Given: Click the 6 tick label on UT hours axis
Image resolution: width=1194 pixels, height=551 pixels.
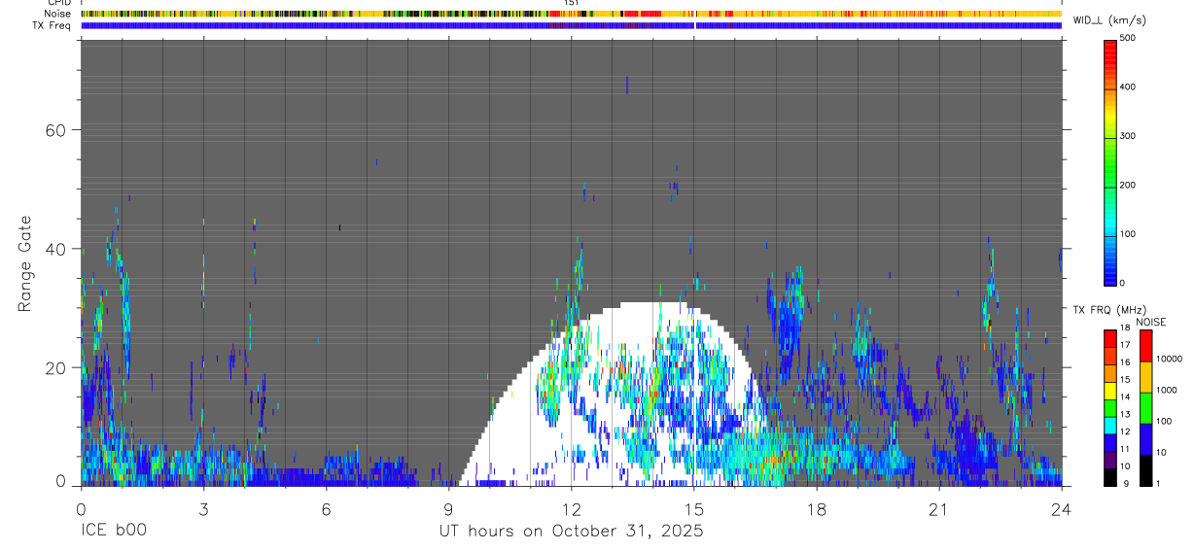Looking at the screenshot, I should click(326, 509).
